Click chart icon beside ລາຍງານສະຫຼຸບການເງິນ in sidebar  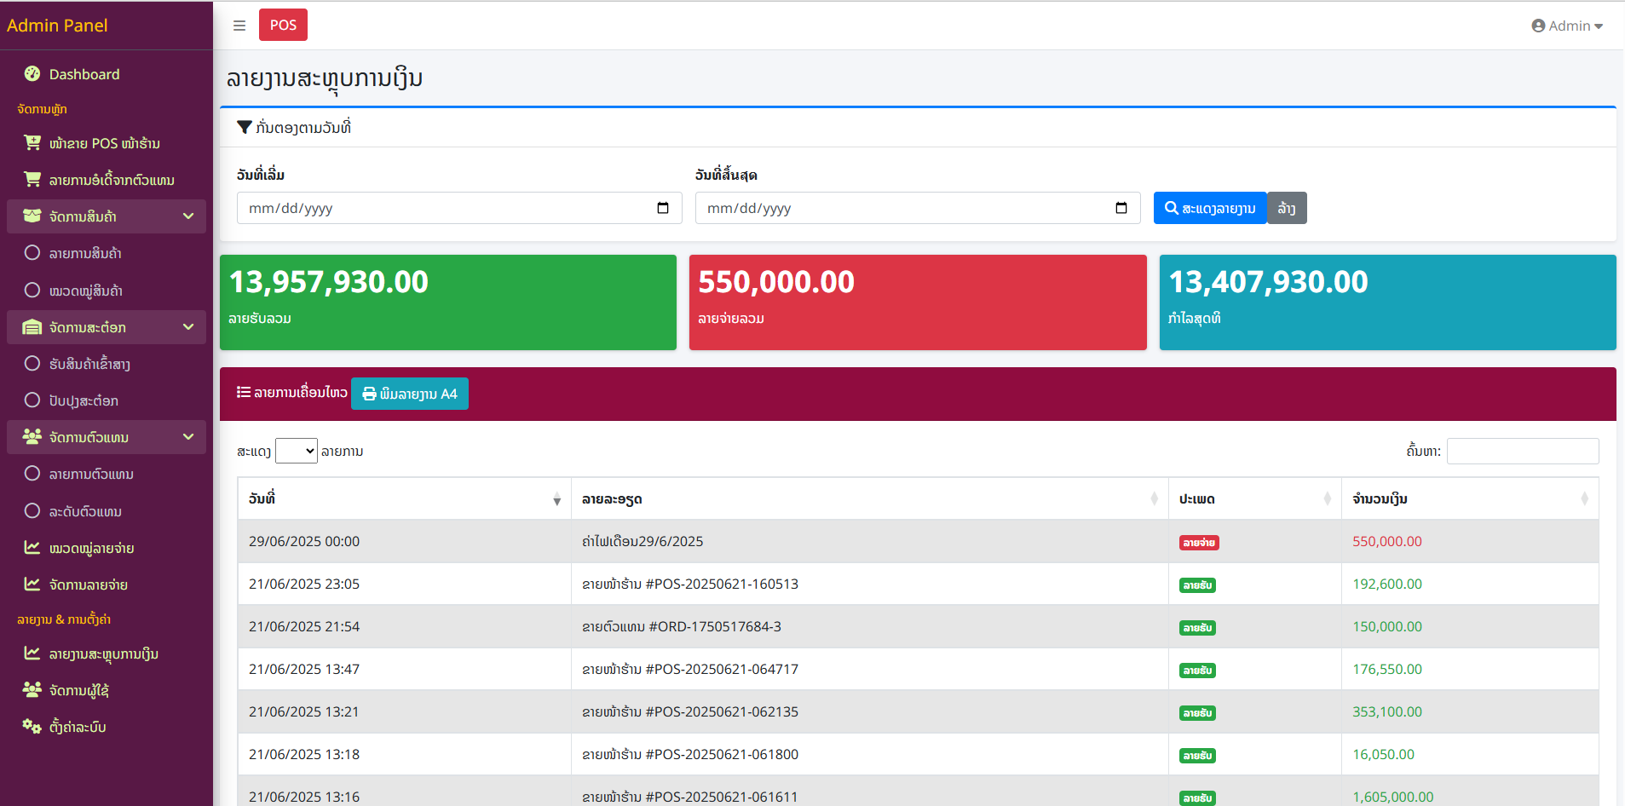32,653
